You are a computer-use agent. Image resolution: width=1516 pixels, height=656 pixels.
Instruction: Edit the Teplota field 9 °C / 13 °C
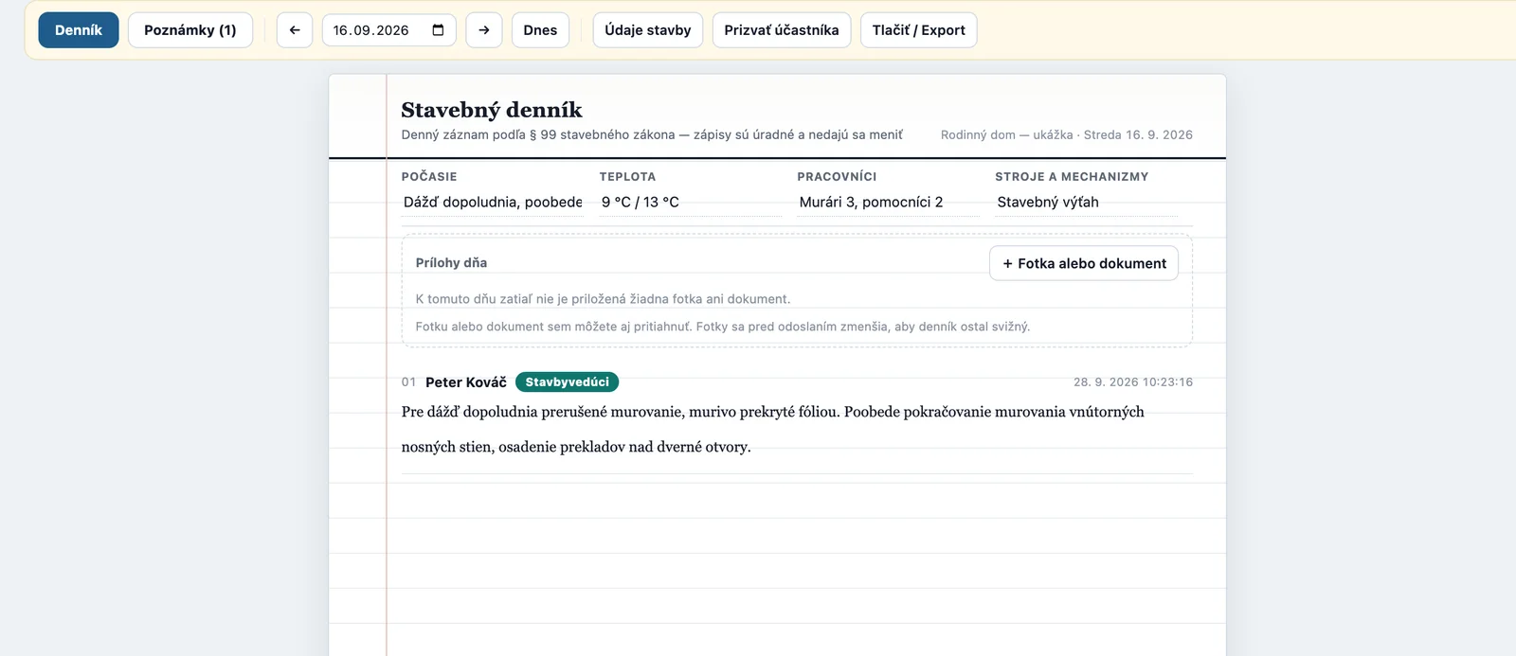[x=691, y=203]
